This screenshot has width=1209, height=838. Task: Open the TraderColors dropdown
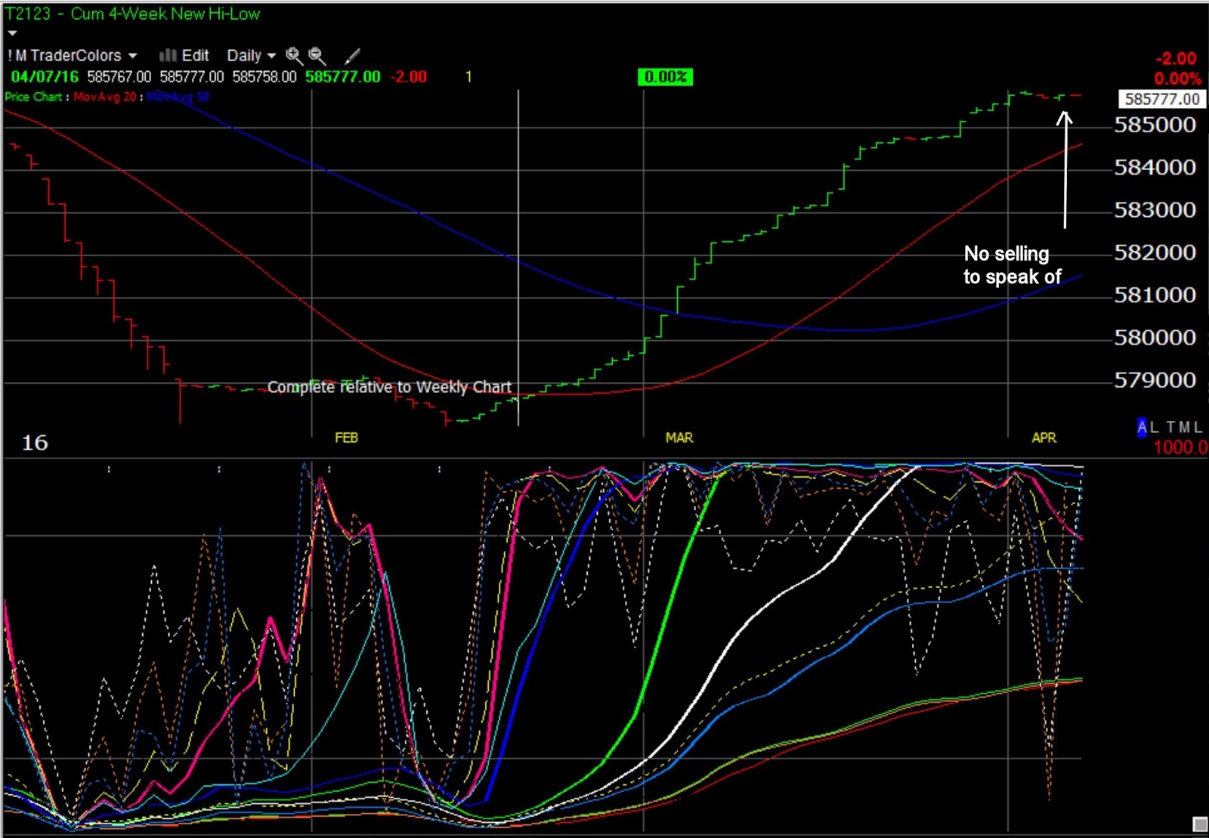pos(76,54)
